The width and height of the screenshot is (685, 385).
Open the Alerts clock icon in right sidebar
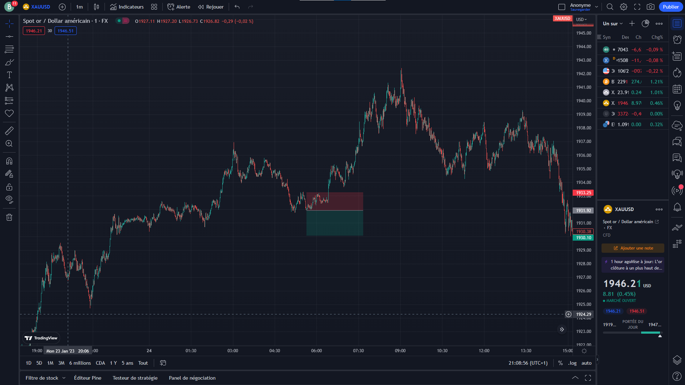(x=677, y=40)
